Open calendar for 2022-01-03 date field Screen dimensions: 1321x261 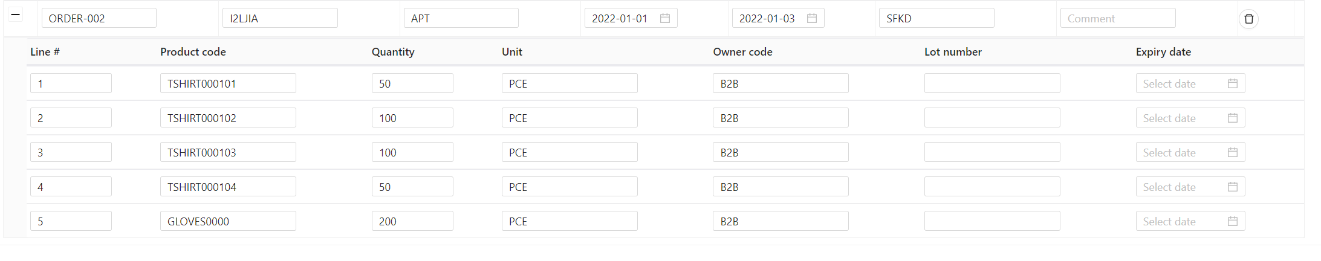[812, 18]
